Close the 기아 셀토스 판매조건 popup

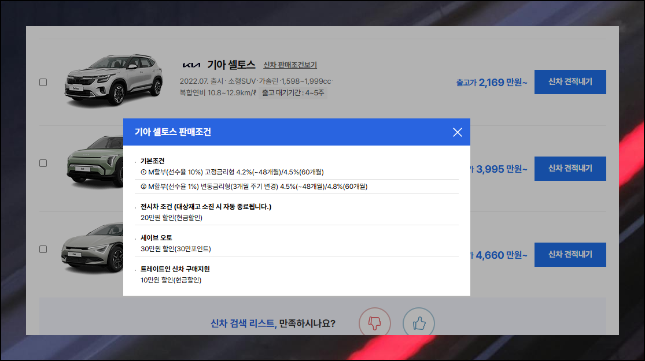click(x=457, y=132)
